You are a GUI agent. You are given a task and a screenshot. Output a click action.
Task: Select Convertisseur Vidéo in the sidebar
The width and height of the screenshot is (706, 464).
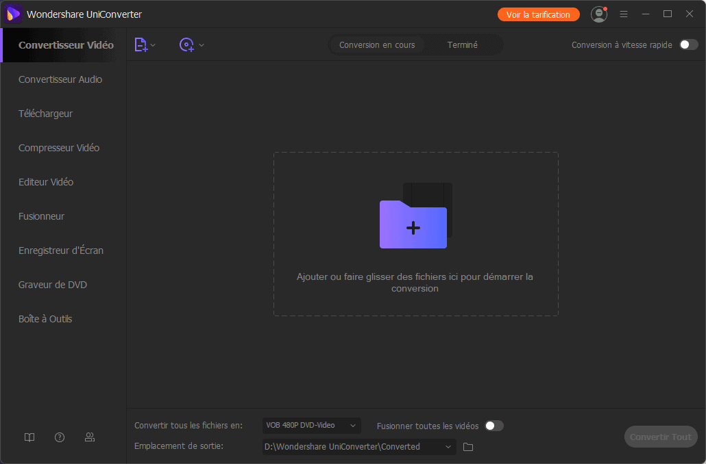pos(66,45)
